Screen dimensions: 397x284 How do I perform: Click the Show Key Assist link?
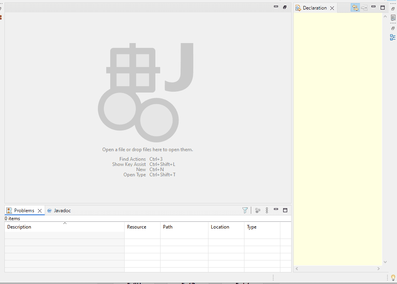point(129,164)
